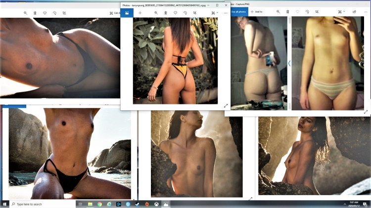Click the See all photos button
This screenshot has width=371, height=208.
click(239, 11)
